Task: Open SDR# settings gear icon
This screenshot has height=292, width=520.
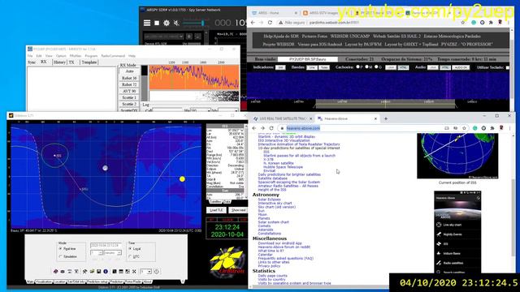Action: 167,23
